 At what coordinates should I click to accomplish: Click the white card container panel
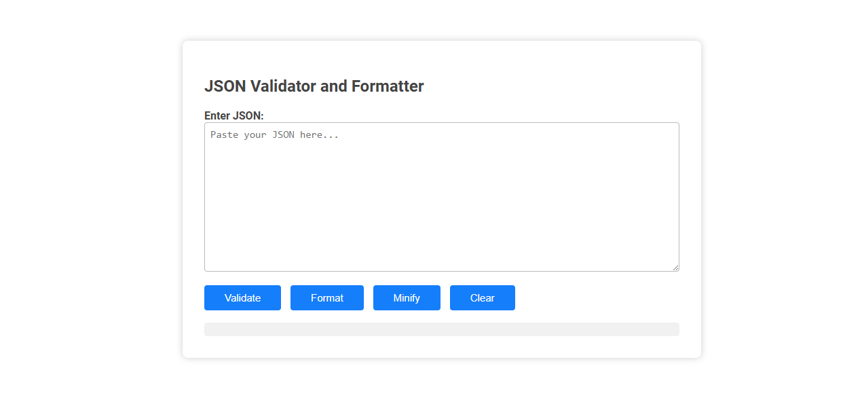pos(441,346)
